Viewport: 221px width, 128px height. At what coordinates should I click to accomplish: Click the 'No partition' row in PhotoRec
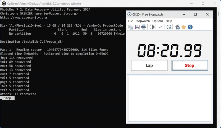[x=67, y=34]
